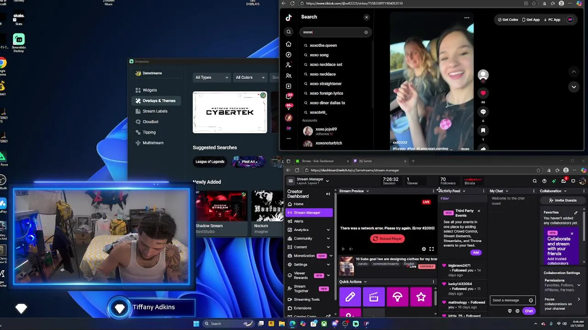Open emote picker in chat message box
The image size is (588, 330).
click(x=531, y=301)
